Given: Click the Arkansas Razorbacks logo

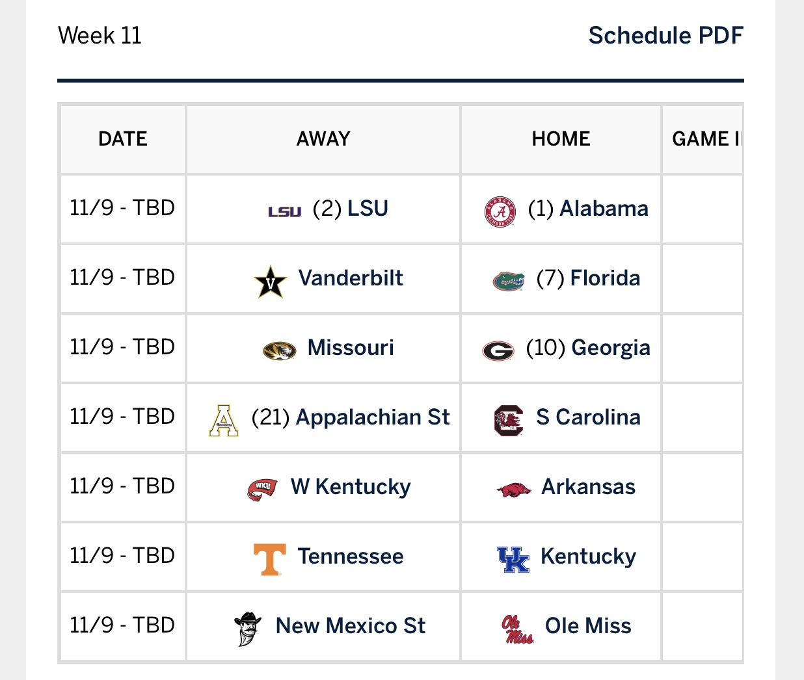Looking at the screenshot, I should tap(514, 490).
